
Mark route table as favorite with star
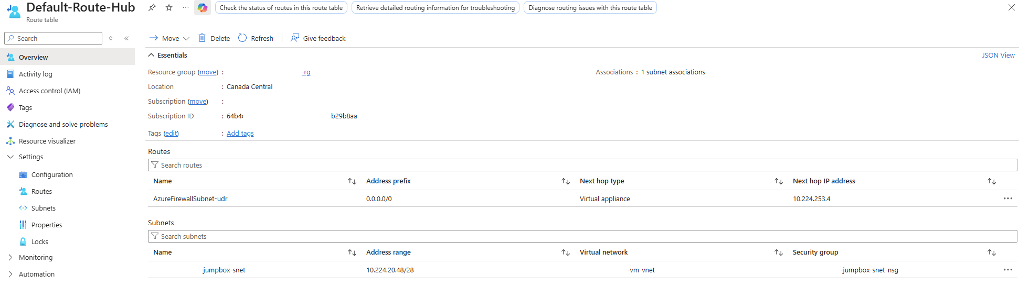[x=169, y=7]
